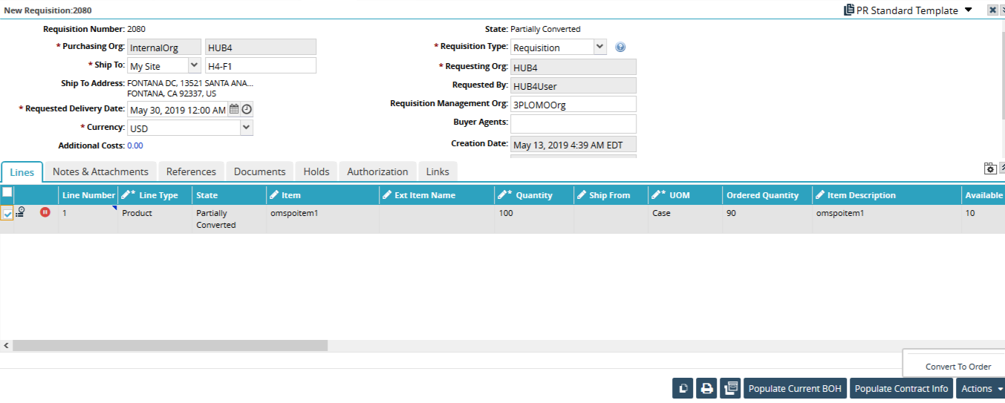1005x403 pixels.
Task: Sort by the Line Number column header
Action: [88, 195]
